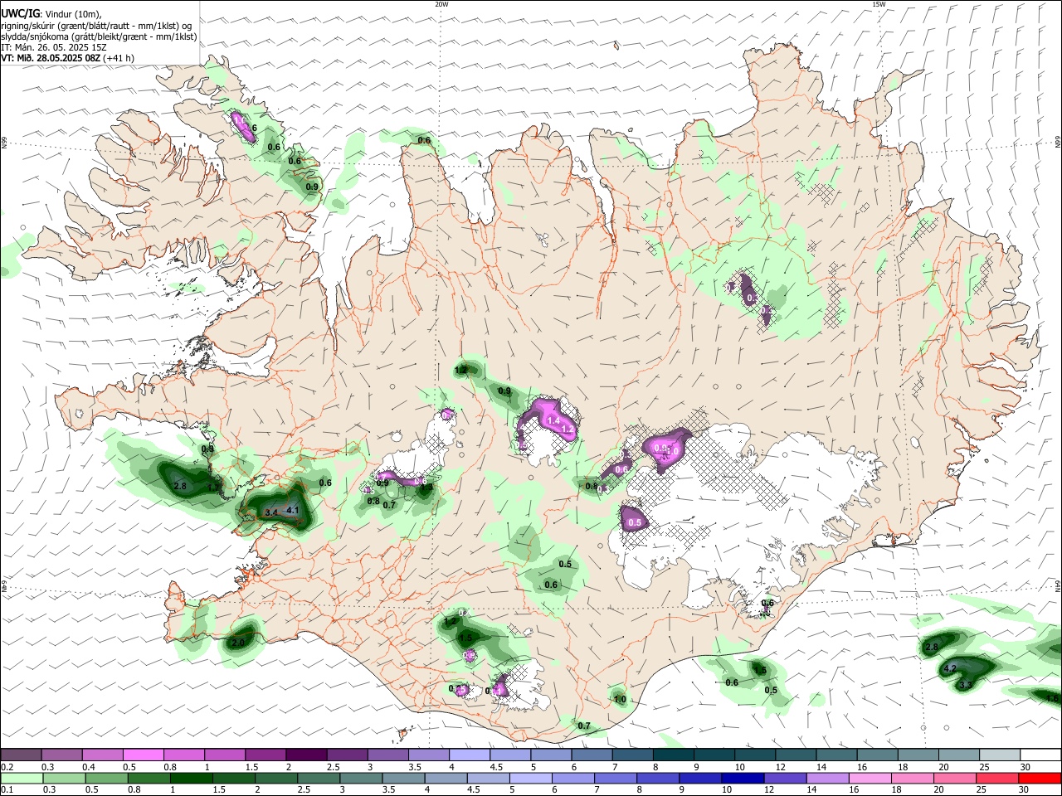1062x796 pixels.
Task: Click the '0.1' label on the rain scale
Action: 7,790
